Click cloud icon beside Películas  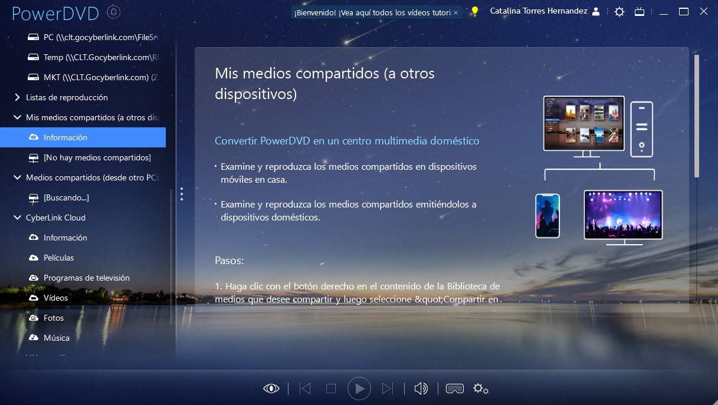(x=34, y=258)
